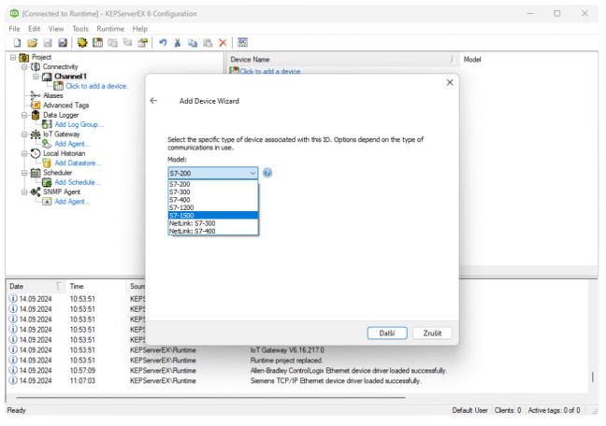This screenshot has height=426, width=606.
Task: Click the Open project folder icon
Action: click(x=33, y=43)
